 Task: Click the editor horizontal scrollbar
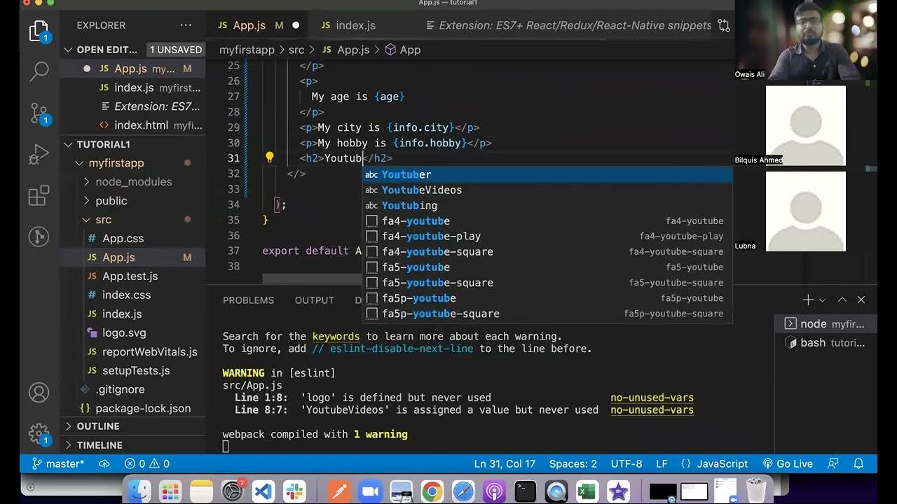point(311,279)
